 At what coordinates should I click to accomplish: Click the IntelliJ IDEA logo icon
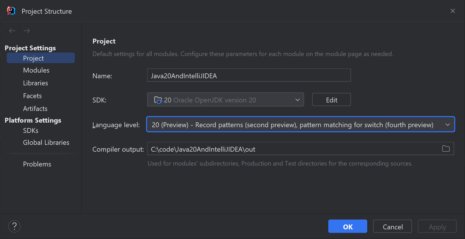coord(11,11)
